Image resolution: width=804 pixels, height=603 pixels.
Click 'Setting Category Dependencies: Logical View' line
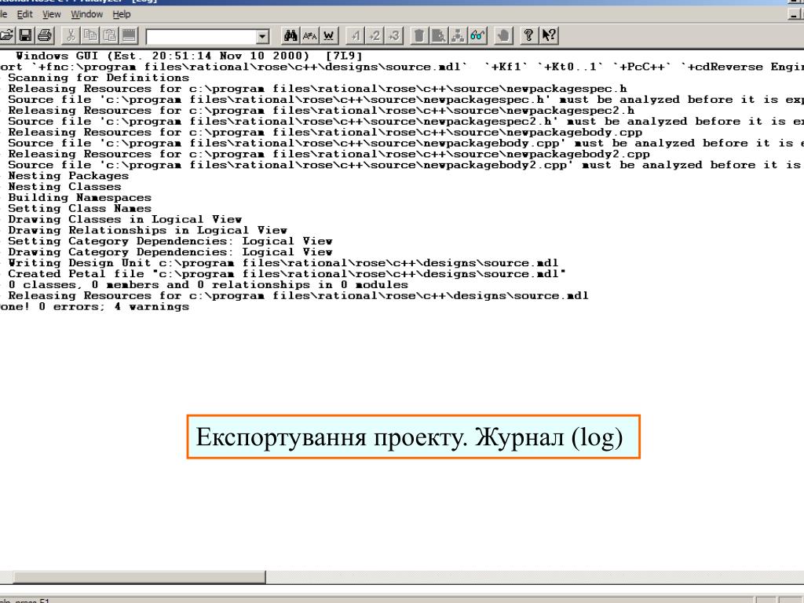click(x=170, y=242)
